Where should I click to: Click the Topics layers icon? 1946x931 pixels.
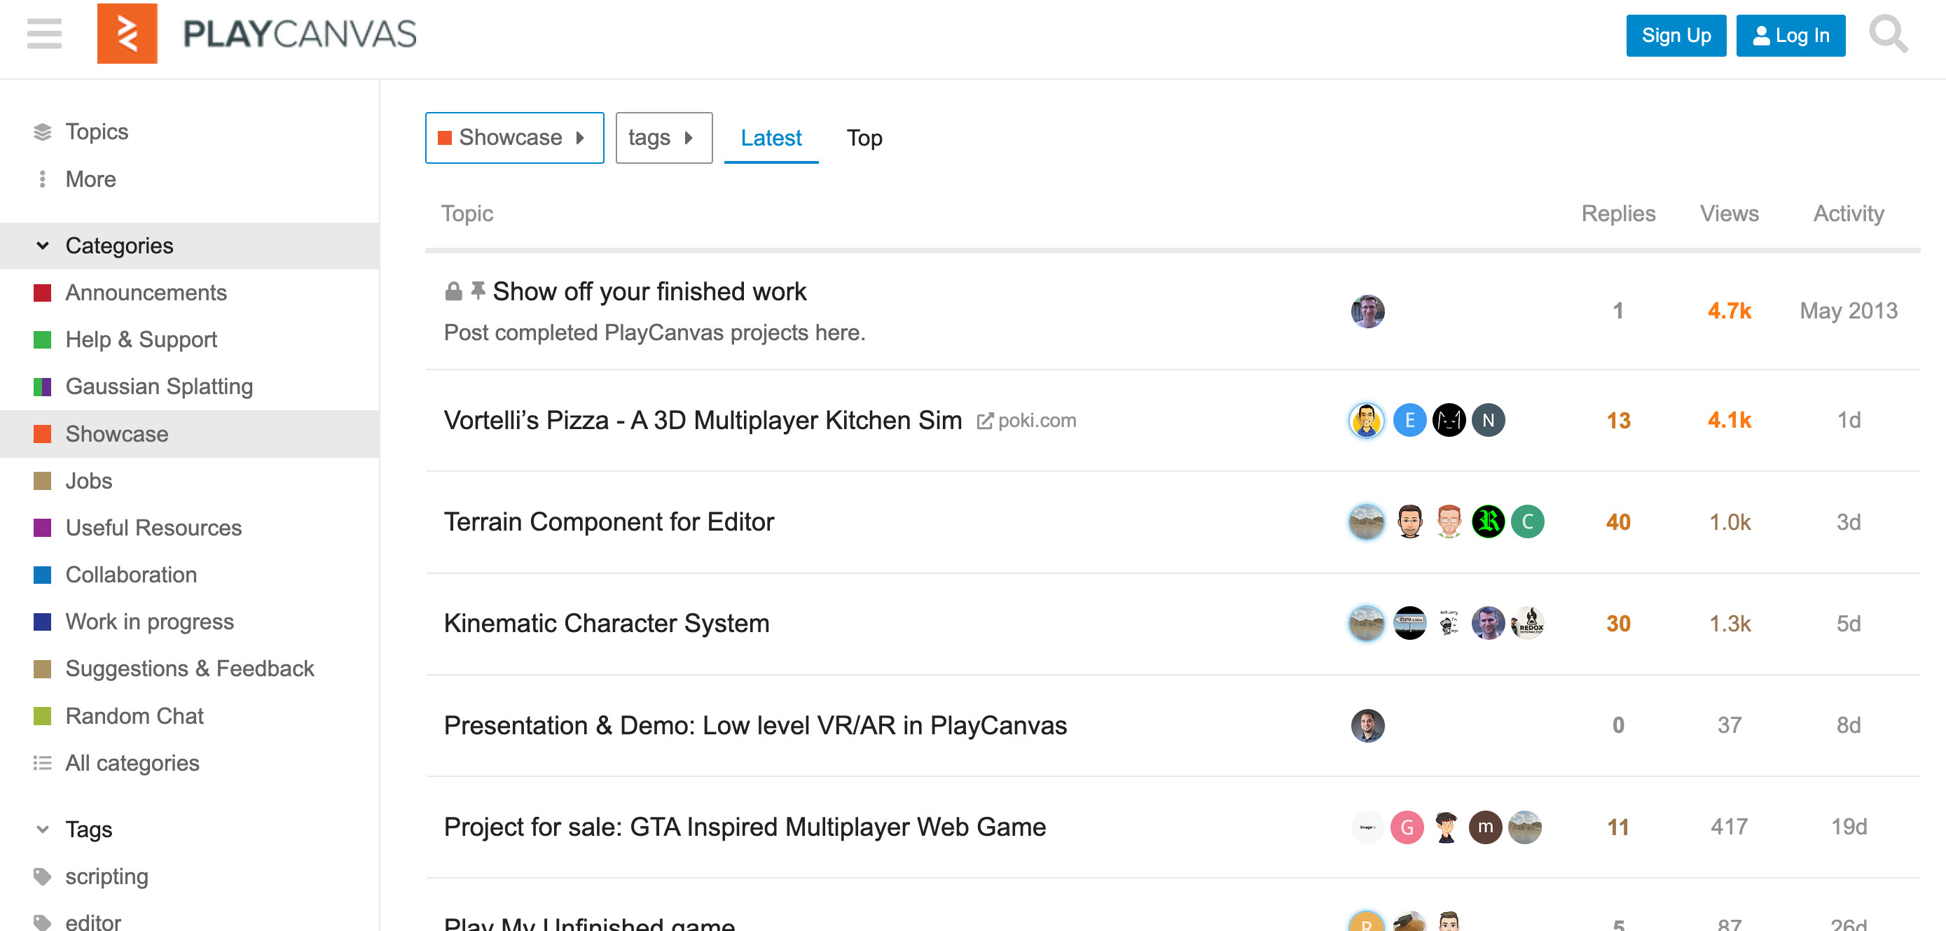42,132
